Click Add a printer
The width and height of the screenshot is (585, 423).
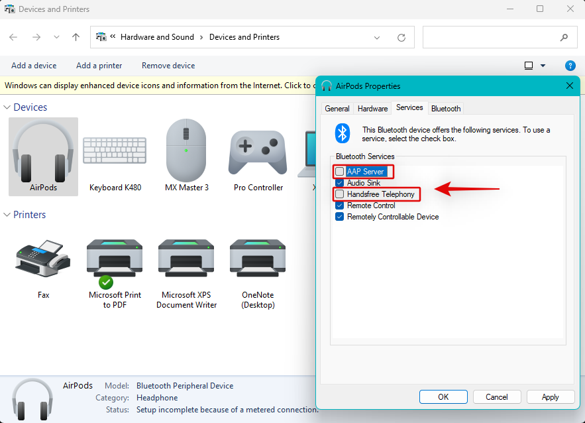point(99,66)
